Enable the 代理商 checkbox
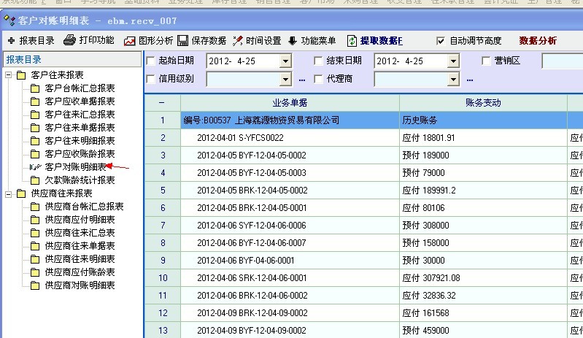This screenshot has width=583, height=338. 318,78
